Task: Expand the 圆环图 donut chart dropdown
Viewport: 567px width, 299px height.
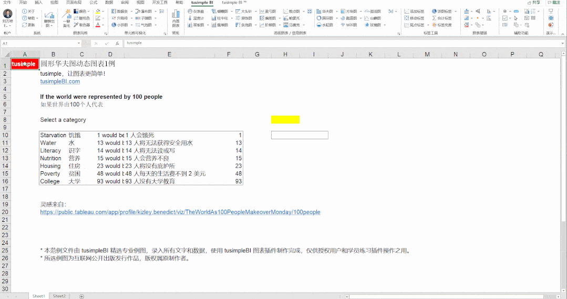Action: pyautogui.click(x=337, y=18)
